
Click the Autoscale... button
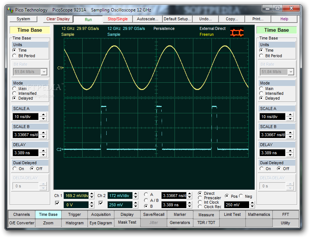148,19
